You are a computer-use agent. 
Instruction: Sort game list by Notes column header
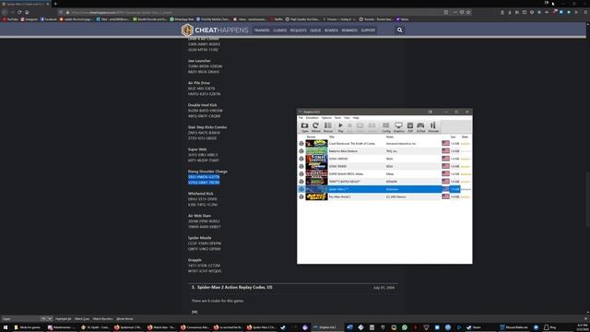coord(389,137)
